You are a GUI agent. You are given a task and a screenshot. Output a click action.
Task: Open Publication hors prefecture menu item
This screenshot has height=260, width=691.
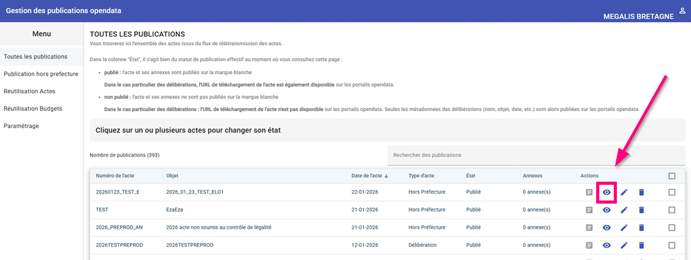tap(41, 74)
